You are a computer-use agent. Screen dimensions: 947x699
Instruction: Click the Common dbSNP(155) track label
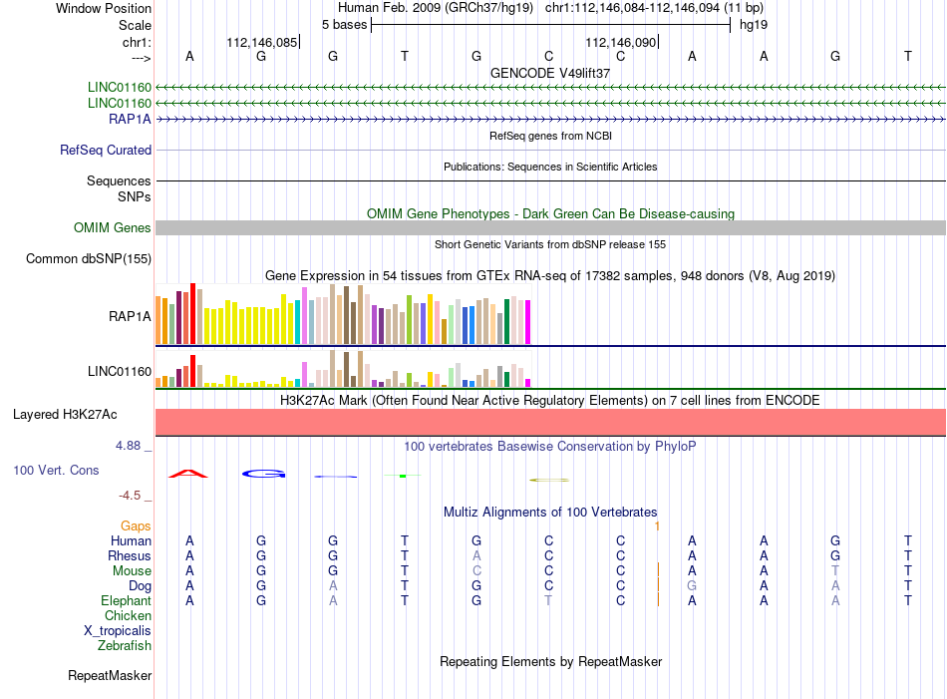(89, 258)
